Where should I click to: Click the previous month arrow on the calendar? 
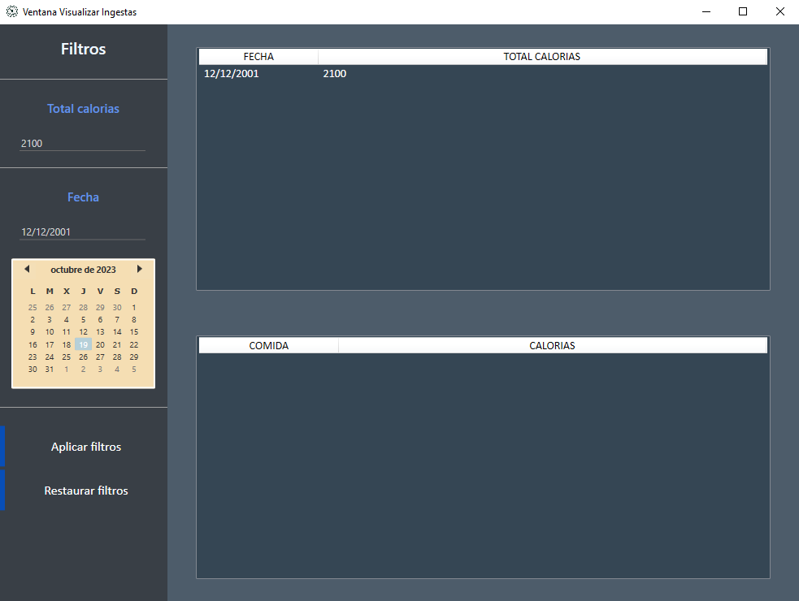(27, 268)
